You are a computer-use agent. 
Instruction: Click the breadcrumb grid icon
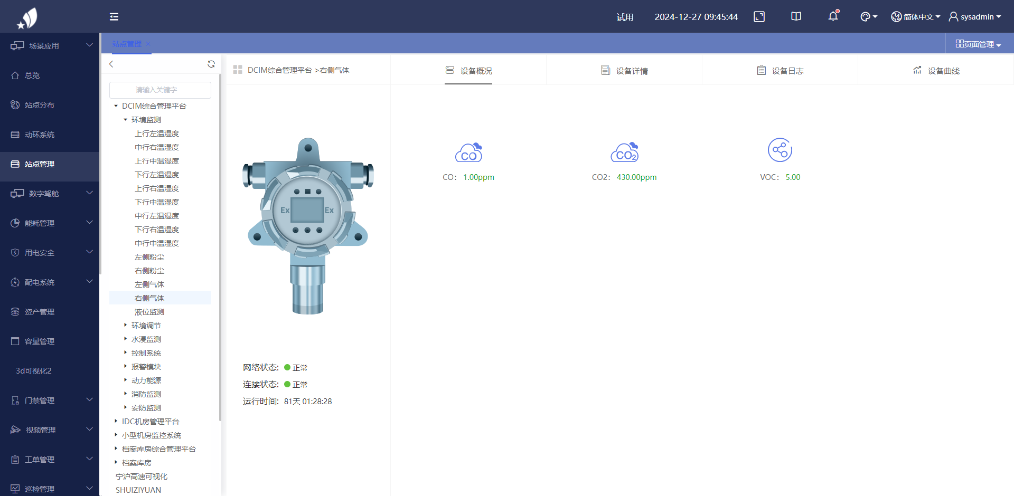pyautogui.click(x=238, y=70)
